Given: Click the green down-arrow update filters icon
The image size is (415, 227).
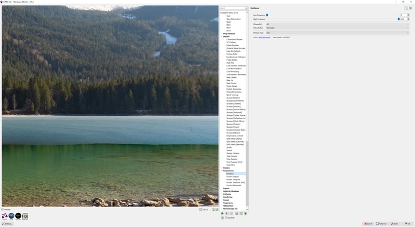Looking at the screenshot, I should pyautogui.click(x=246, y=213).
